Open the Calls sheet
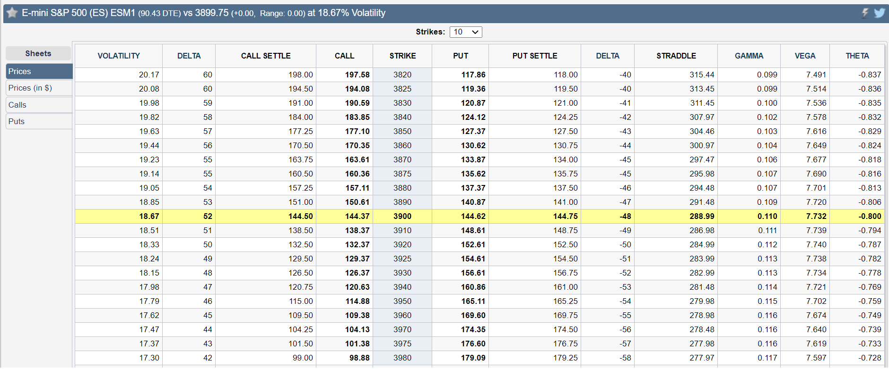The image size is (889, 369). click(39, 105)
